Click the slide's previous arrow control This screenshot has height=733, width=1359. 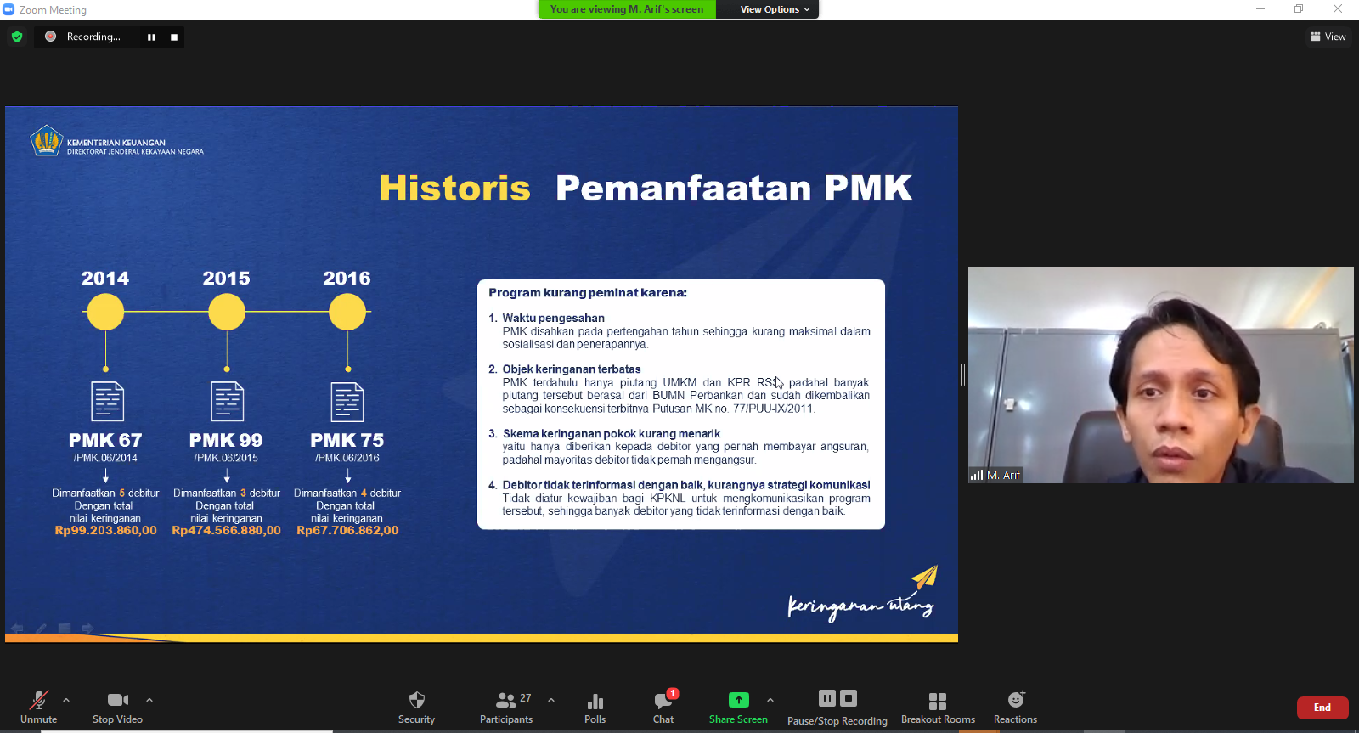coord(17,629)
